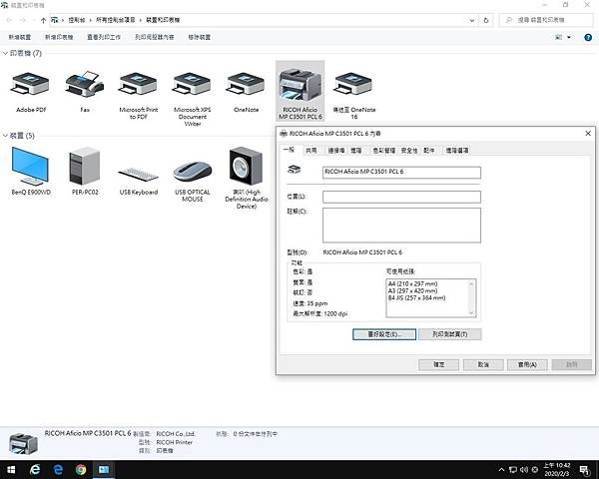The width and height of the screenshot is (599, 479).
Task: Click the refresh button beside address bar
Action: [x=486, y=20]
